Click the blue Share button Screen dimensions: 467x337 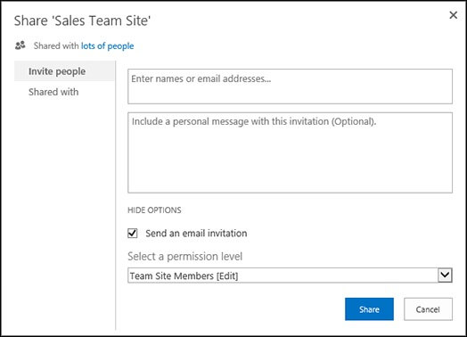pyautogui.click(x=369, y=309)
